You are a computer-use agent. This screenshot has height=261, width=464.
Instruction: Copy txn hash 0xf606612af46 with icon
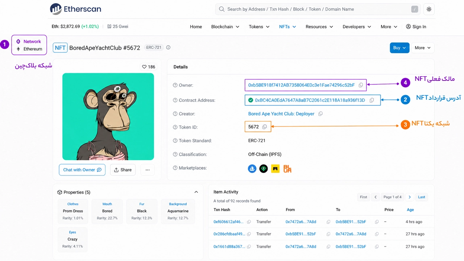249,222
